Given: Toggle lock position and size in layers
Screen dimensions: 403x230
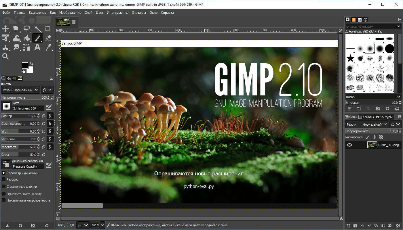Looking at the screenshot, I should coord(374,137).
